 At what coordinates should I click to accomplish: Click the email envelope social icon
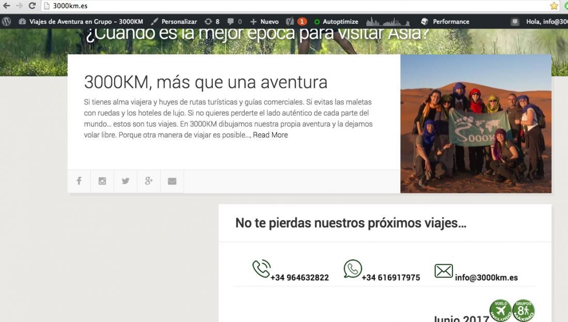pyautogui.click(x=172, y=181)
